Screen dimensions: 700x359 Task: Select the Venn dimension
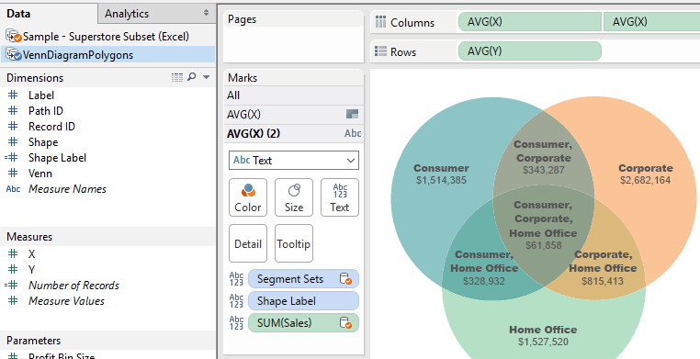coord(40,174)
